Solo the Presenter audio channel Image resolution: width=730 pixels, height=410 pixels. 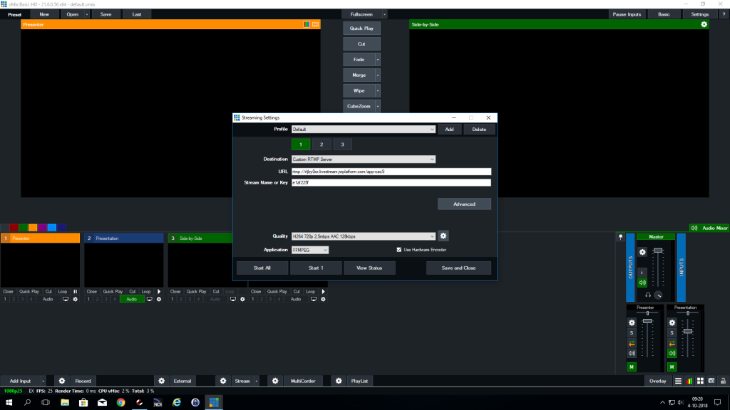click(x=631, y=332)
